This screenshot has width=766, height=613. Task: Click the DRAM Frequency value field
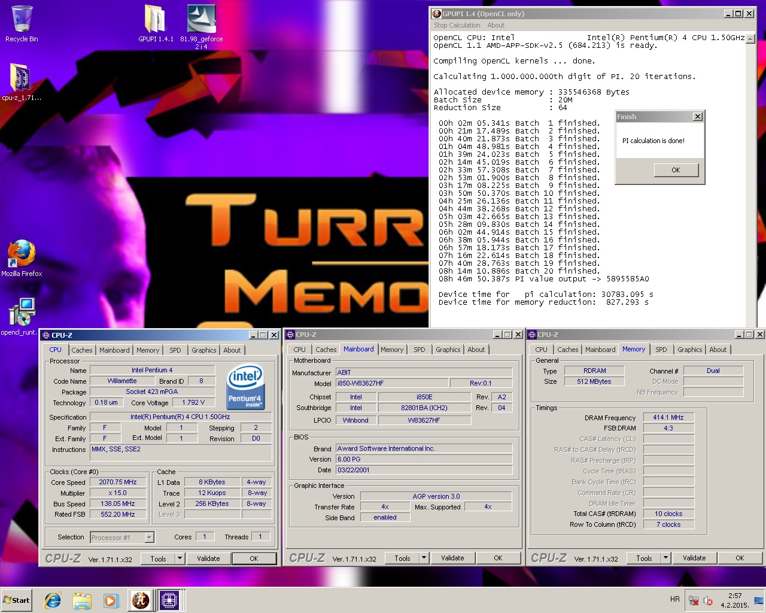tap(668, 417)
